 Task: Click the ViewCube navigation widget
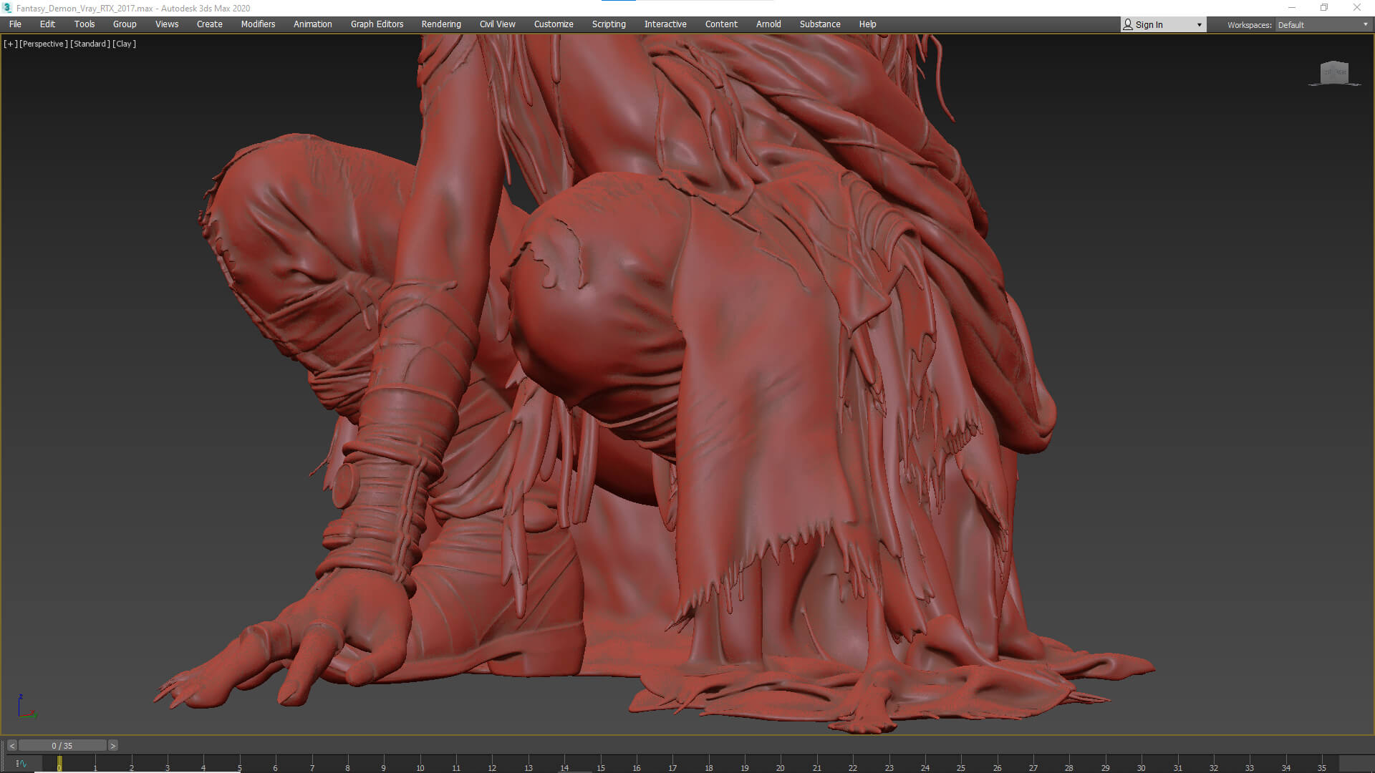click(1334, 72)
